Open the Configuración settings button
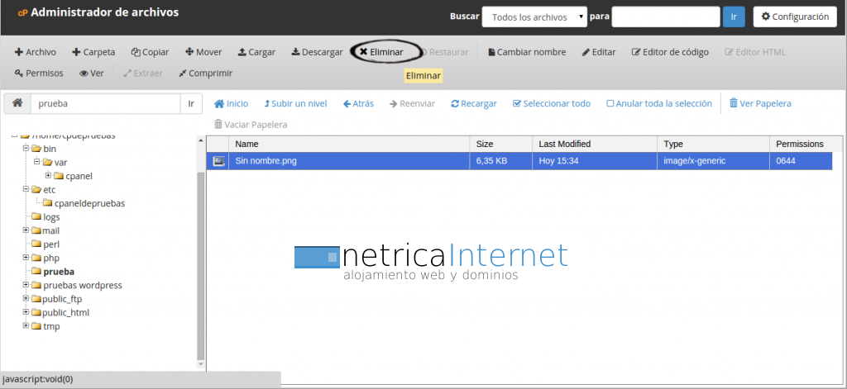Image resolution: width=847 pixels, height=389 pixels. (794, 17)
